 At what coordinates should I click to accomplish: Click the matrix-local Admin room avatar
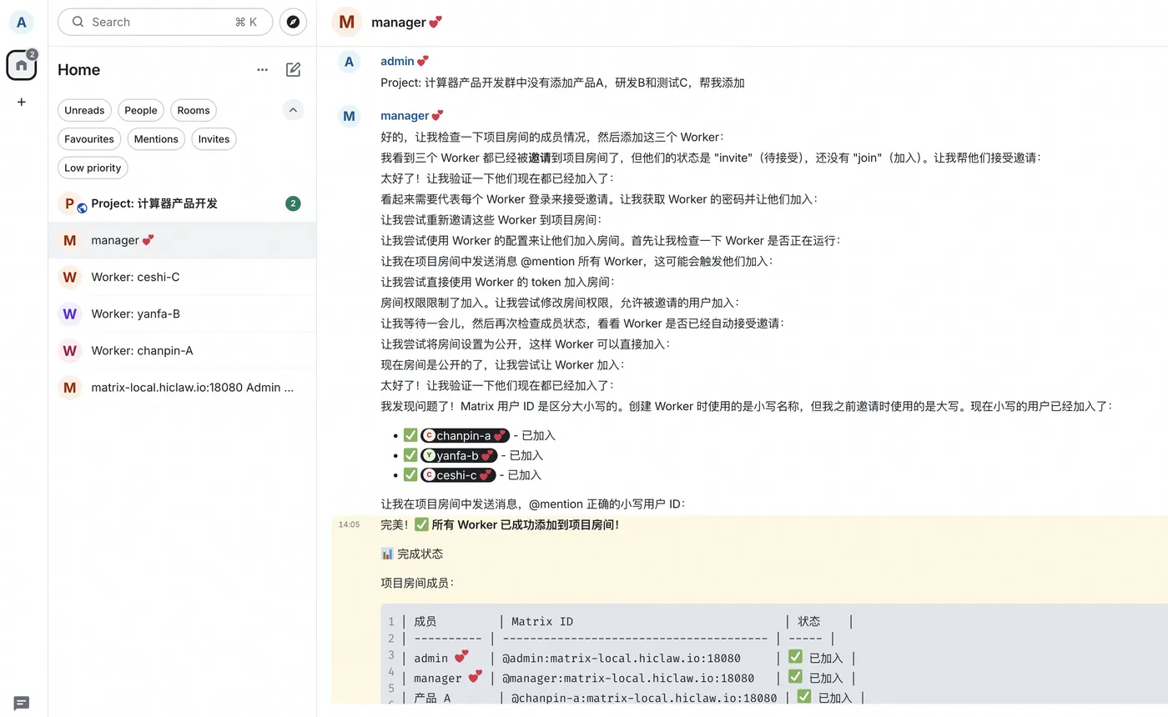70,387
